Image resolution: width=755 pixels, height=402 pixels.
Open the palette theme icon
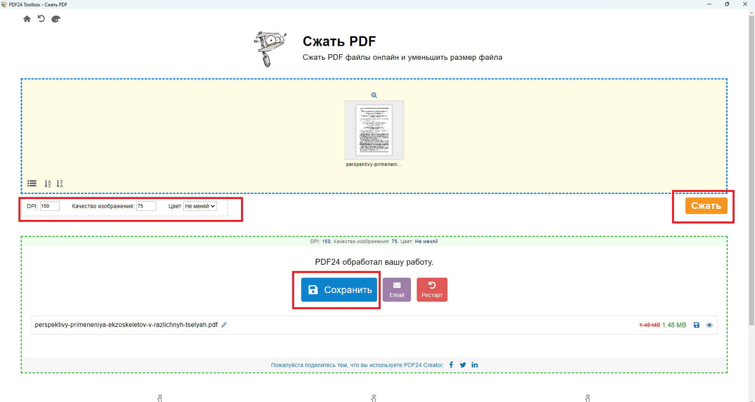click(x=56, y=19)
